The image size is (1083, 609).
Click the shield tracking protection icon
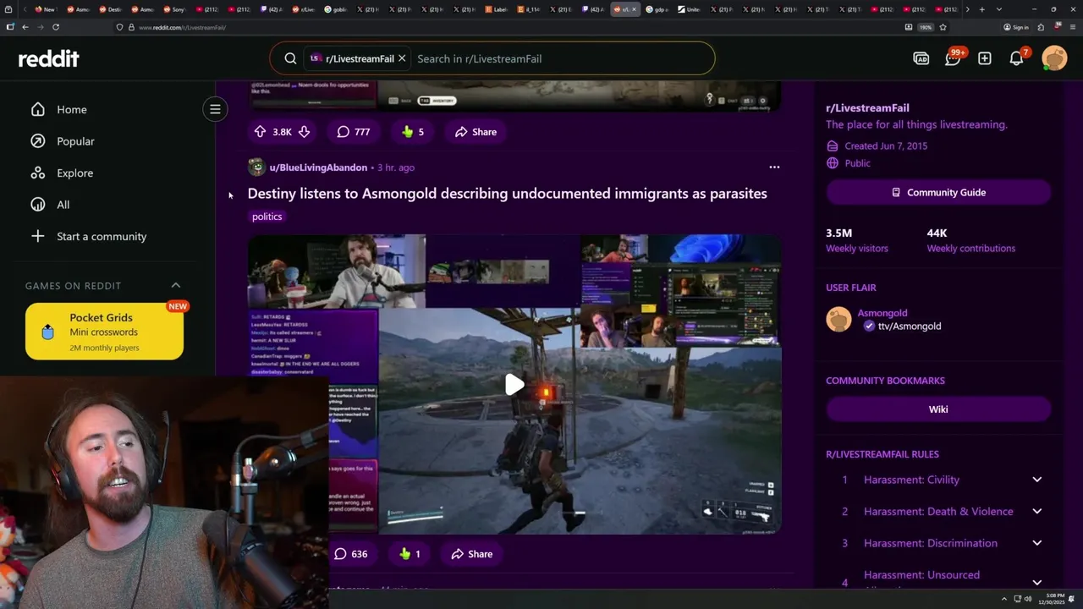(x=120, y=27)
